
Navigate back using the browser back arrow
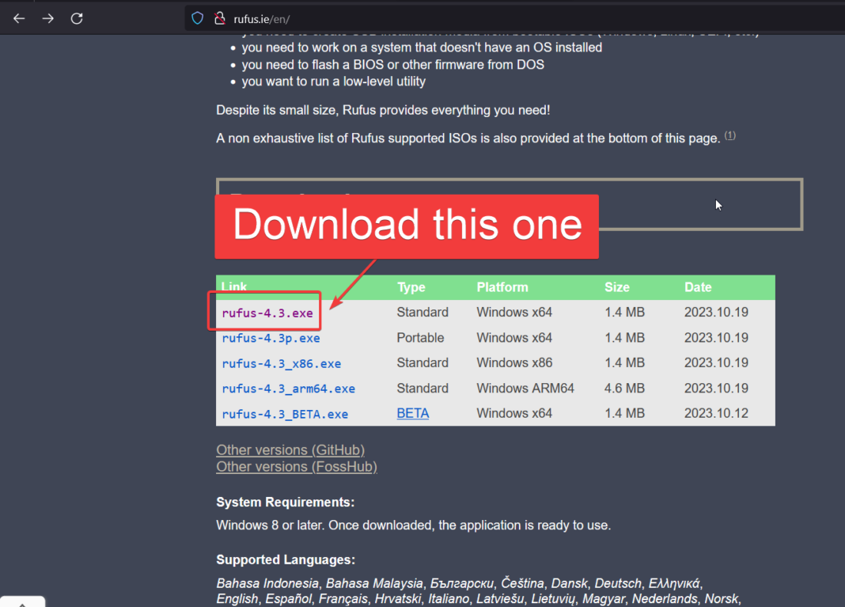[x=18, y=18]
